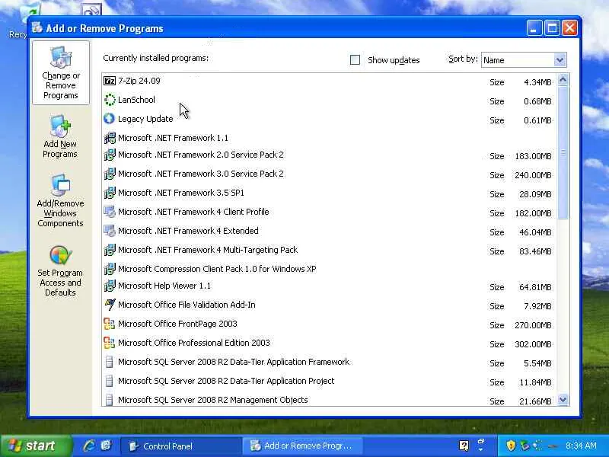Image resolution: width=609 pixels, height=457 pixels.
Task: Click the Legacy Update globe icon
Action: pos(109,119)
